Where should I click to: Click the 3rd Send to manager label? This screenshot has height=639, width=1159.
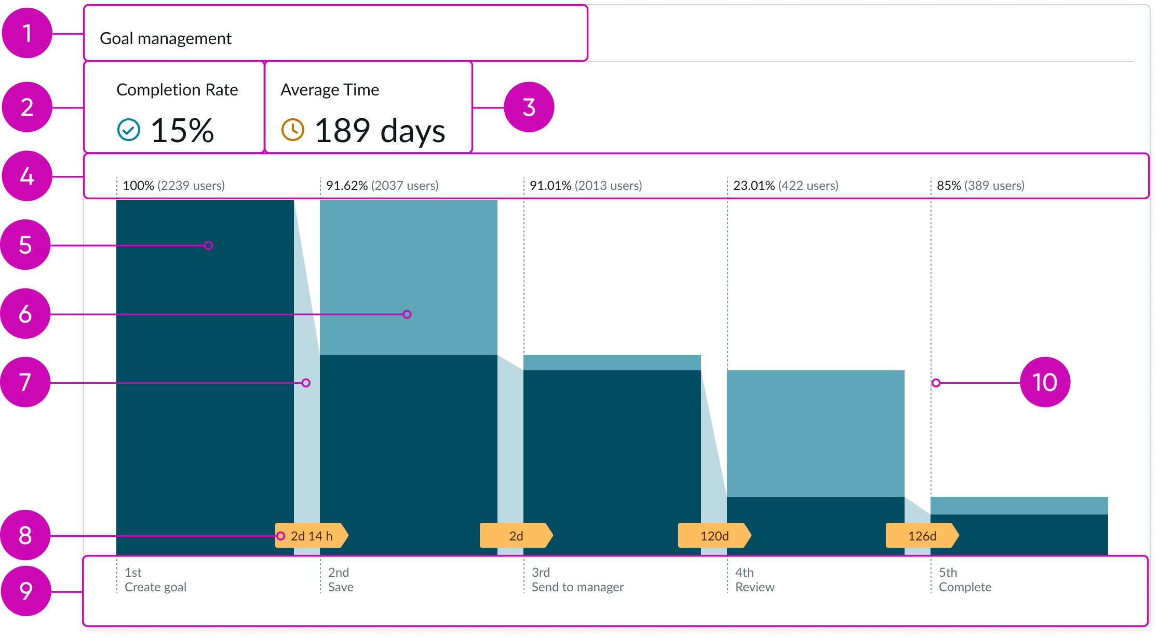pyautogui.click(x=577, y=580)
